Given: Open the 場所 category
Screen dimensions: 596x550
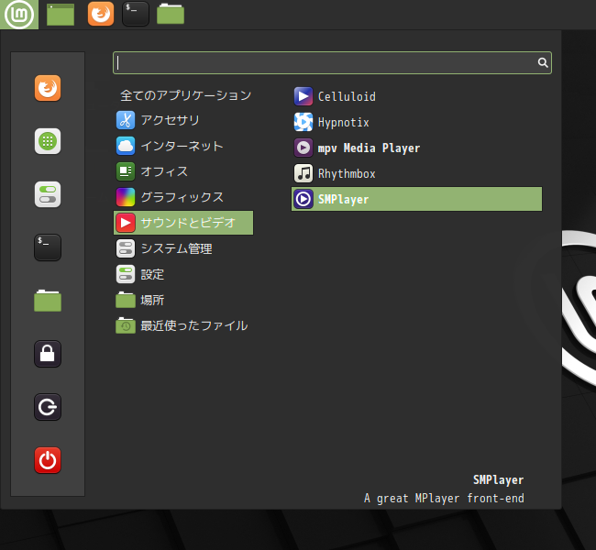Looking at the screenshot, I should pyautogui.click(x=183, y=300).
